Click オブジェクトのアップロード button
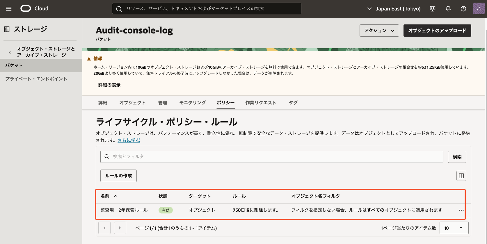Screen dimensions: 487x244 click(x=437, y=31)
